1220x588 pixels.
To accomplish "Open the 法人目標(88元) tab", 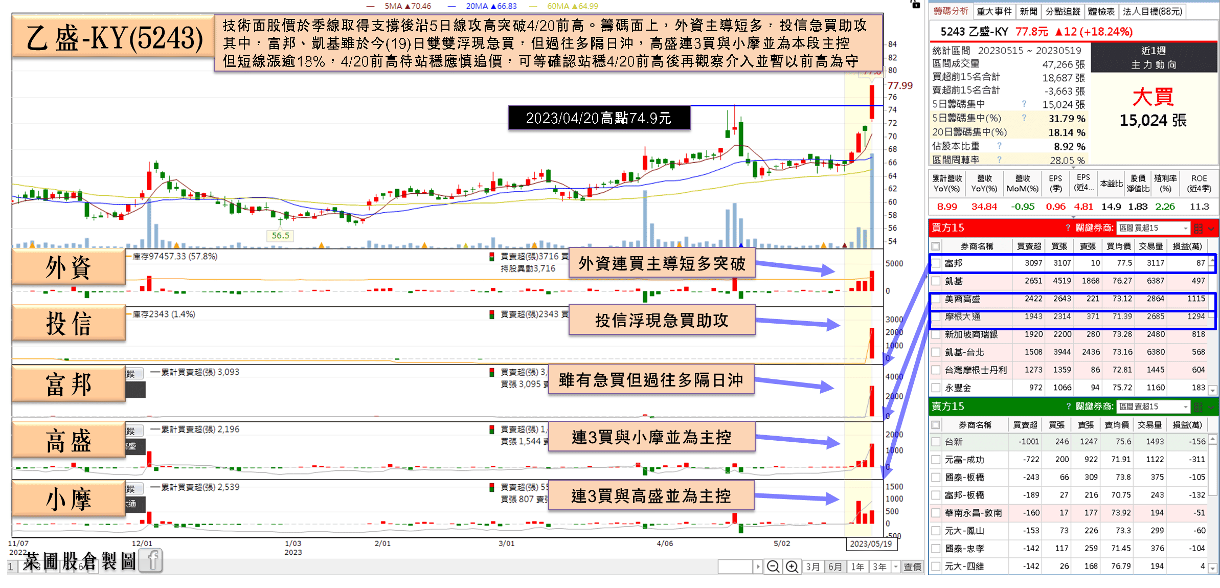I will point(1152,11).
